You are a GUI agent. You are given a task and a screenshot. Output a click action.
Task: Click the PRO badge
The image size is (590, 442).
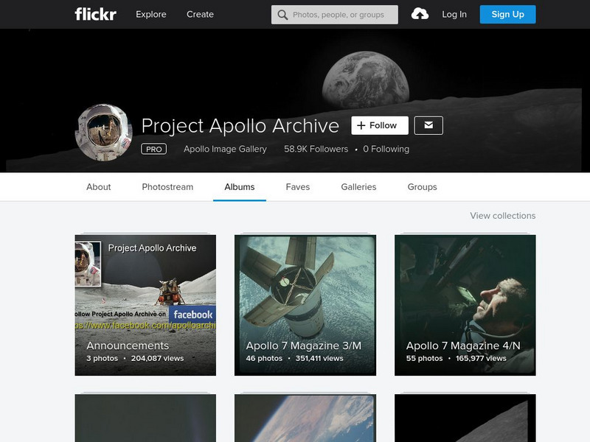(153, 150)
